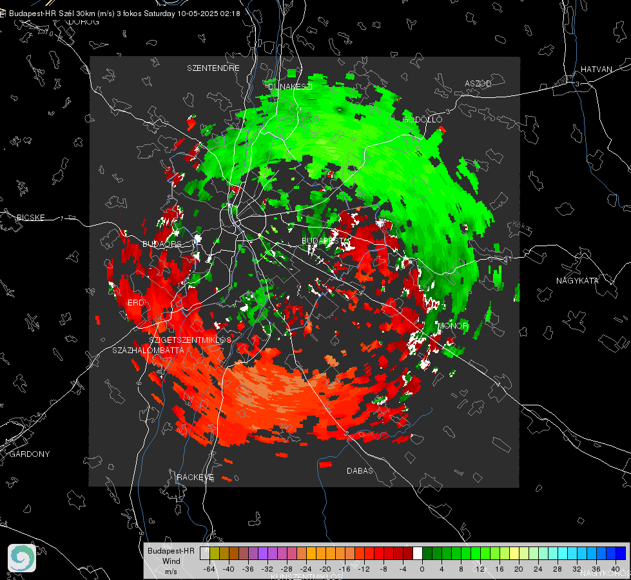Select the MONOR label
Image resolution: width=631 pixels, height=580 pixels.
click(x=452, y=325)
